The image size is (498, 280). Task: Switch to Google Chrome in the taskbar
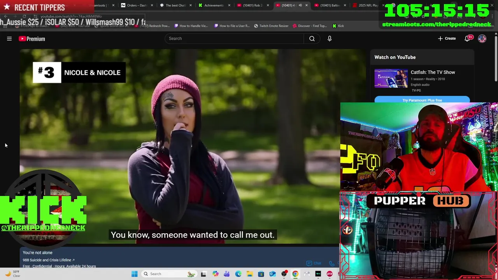295,274
